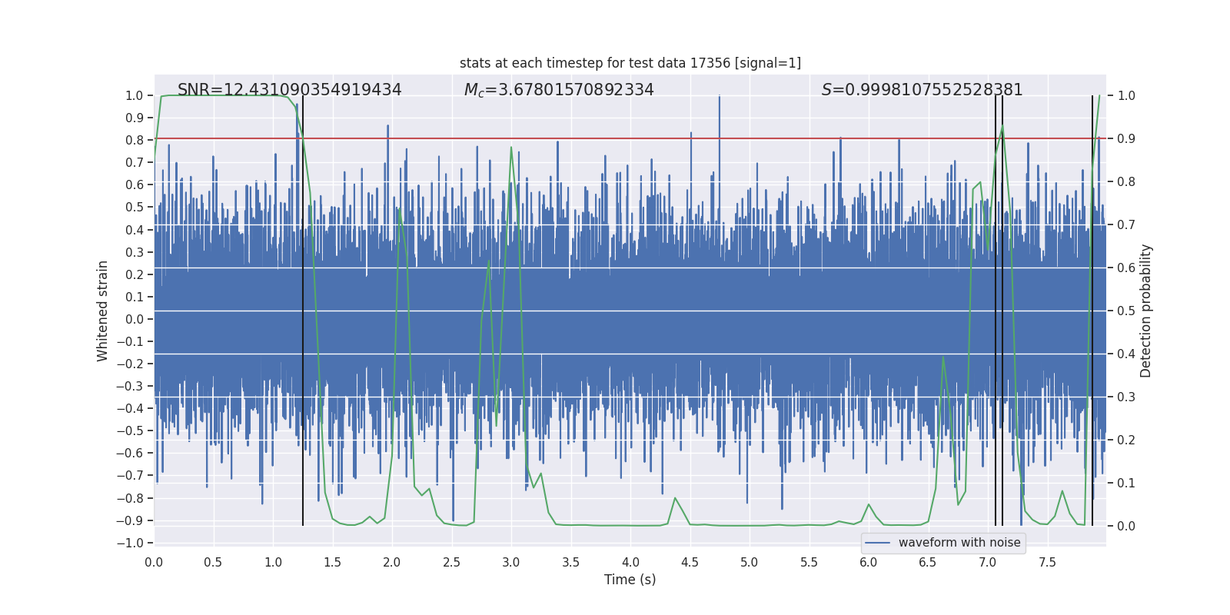Screen dimensions: 1230x615
Task: Select tick 0.2 on the Detection probability axis
Action: coord(1126,440)
